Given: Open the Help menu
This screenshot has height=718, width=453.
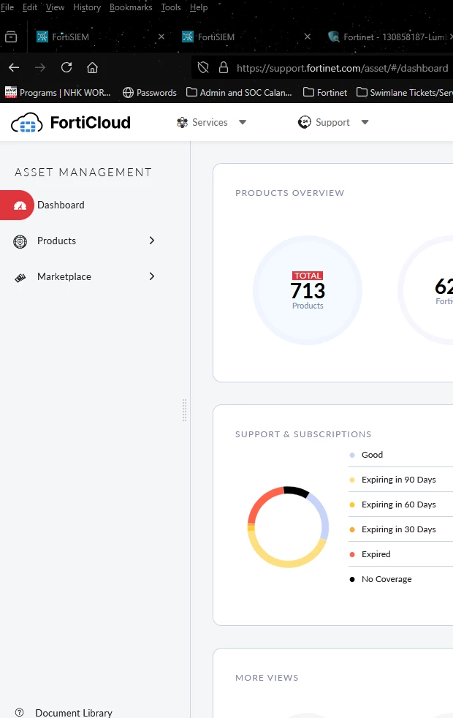Looking at the screenshot, I should [x=199, y=7].
